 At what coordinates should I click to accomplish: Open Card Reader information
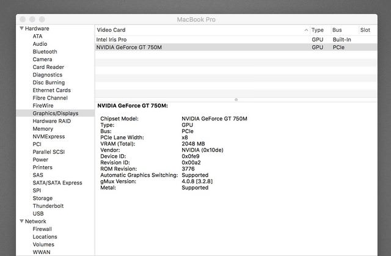click(48, 67)
